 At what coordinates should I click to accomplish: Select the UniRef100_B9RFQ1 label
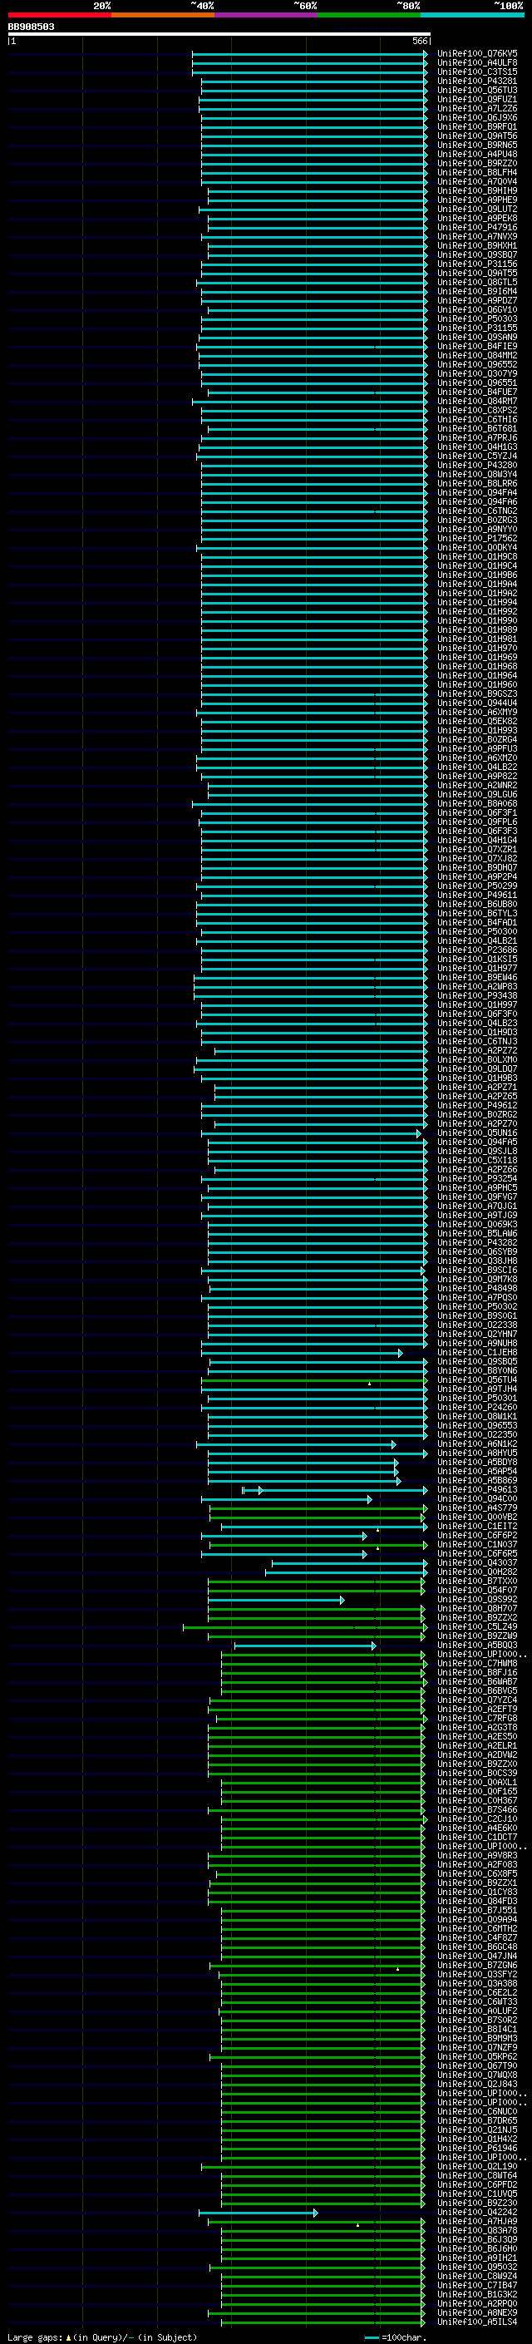coord(477,126)
